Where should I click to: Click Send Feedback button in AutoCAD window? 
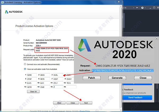click(x=137, y=97)
